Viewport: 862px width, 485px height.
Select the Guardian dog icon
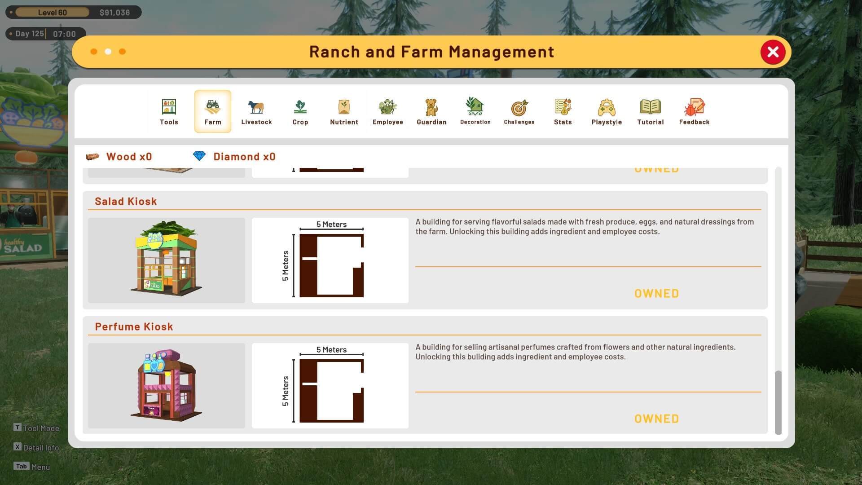pyautogui.click(x=431, y=107)
